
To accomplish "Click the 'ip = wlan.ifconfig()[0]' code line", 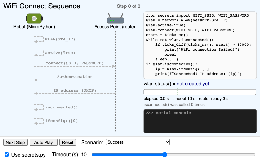I will click(182, 69).
